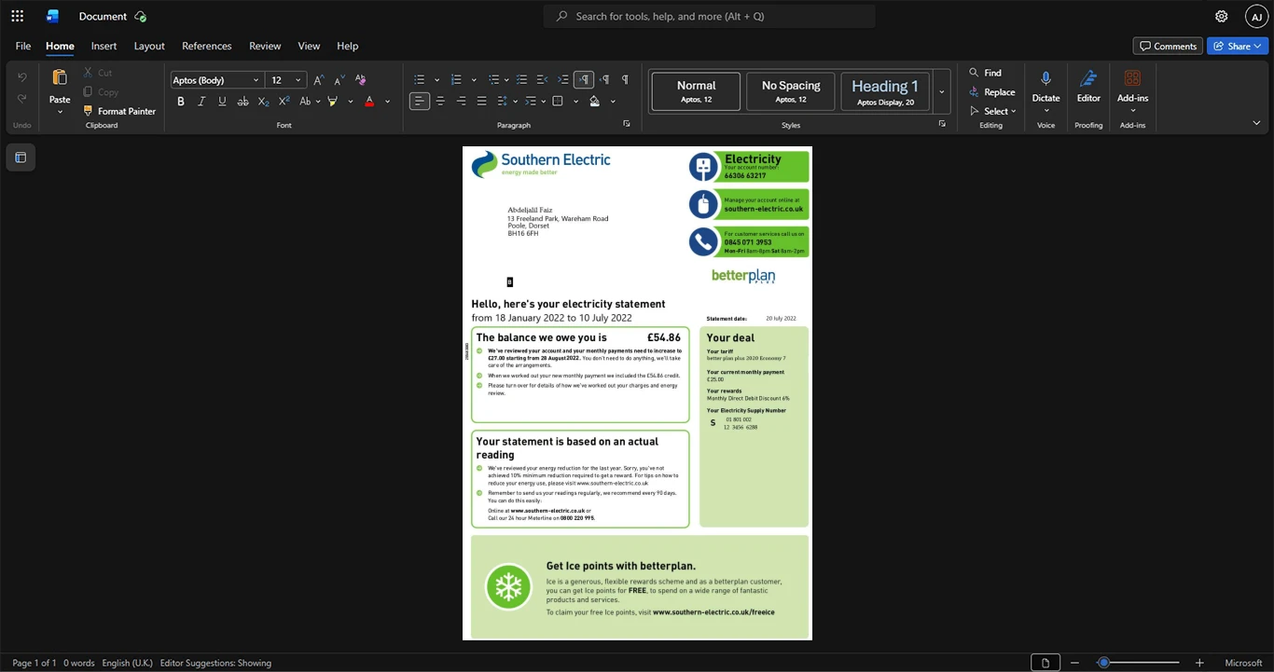Insert a numbered list
The width and height of the screenshot is (1274, 672).
(456, 80)
